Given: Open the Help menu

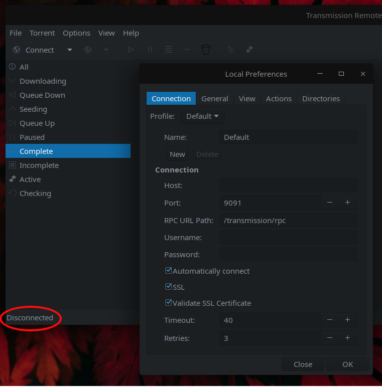Looking at the screenshot, I should 131,33.
